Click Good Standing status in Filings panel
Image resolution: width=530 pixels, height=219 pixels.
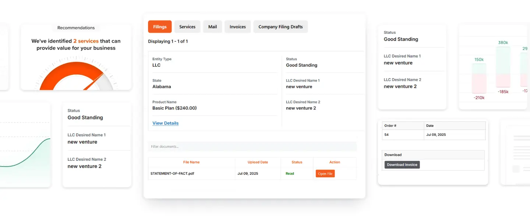[x=301, y=65]
